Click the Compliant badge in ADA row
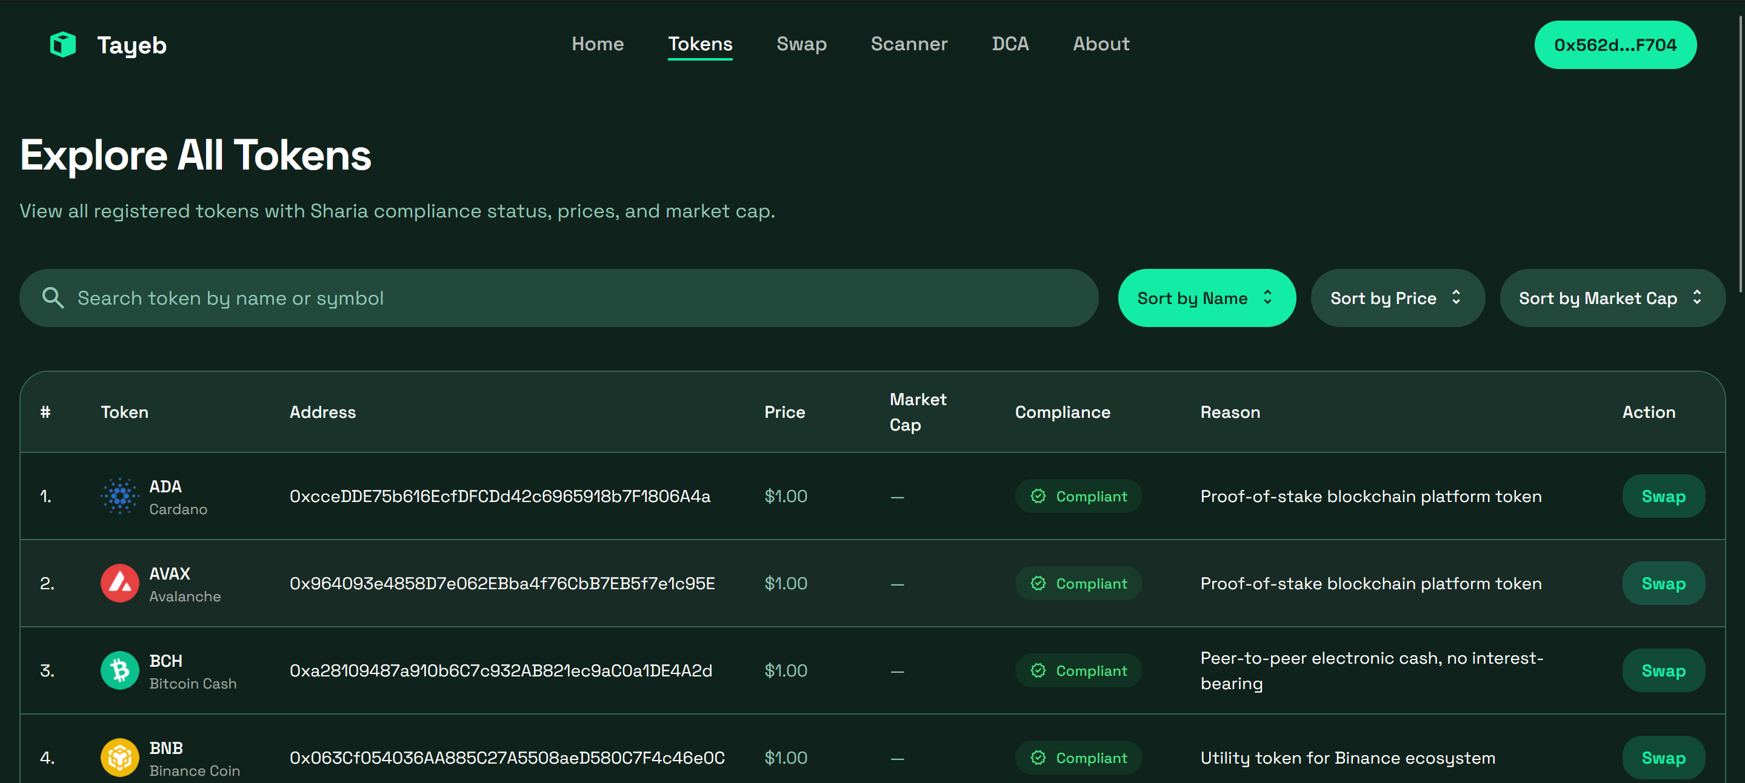Screen dimensions: 1745x783 pos(1078,496)
